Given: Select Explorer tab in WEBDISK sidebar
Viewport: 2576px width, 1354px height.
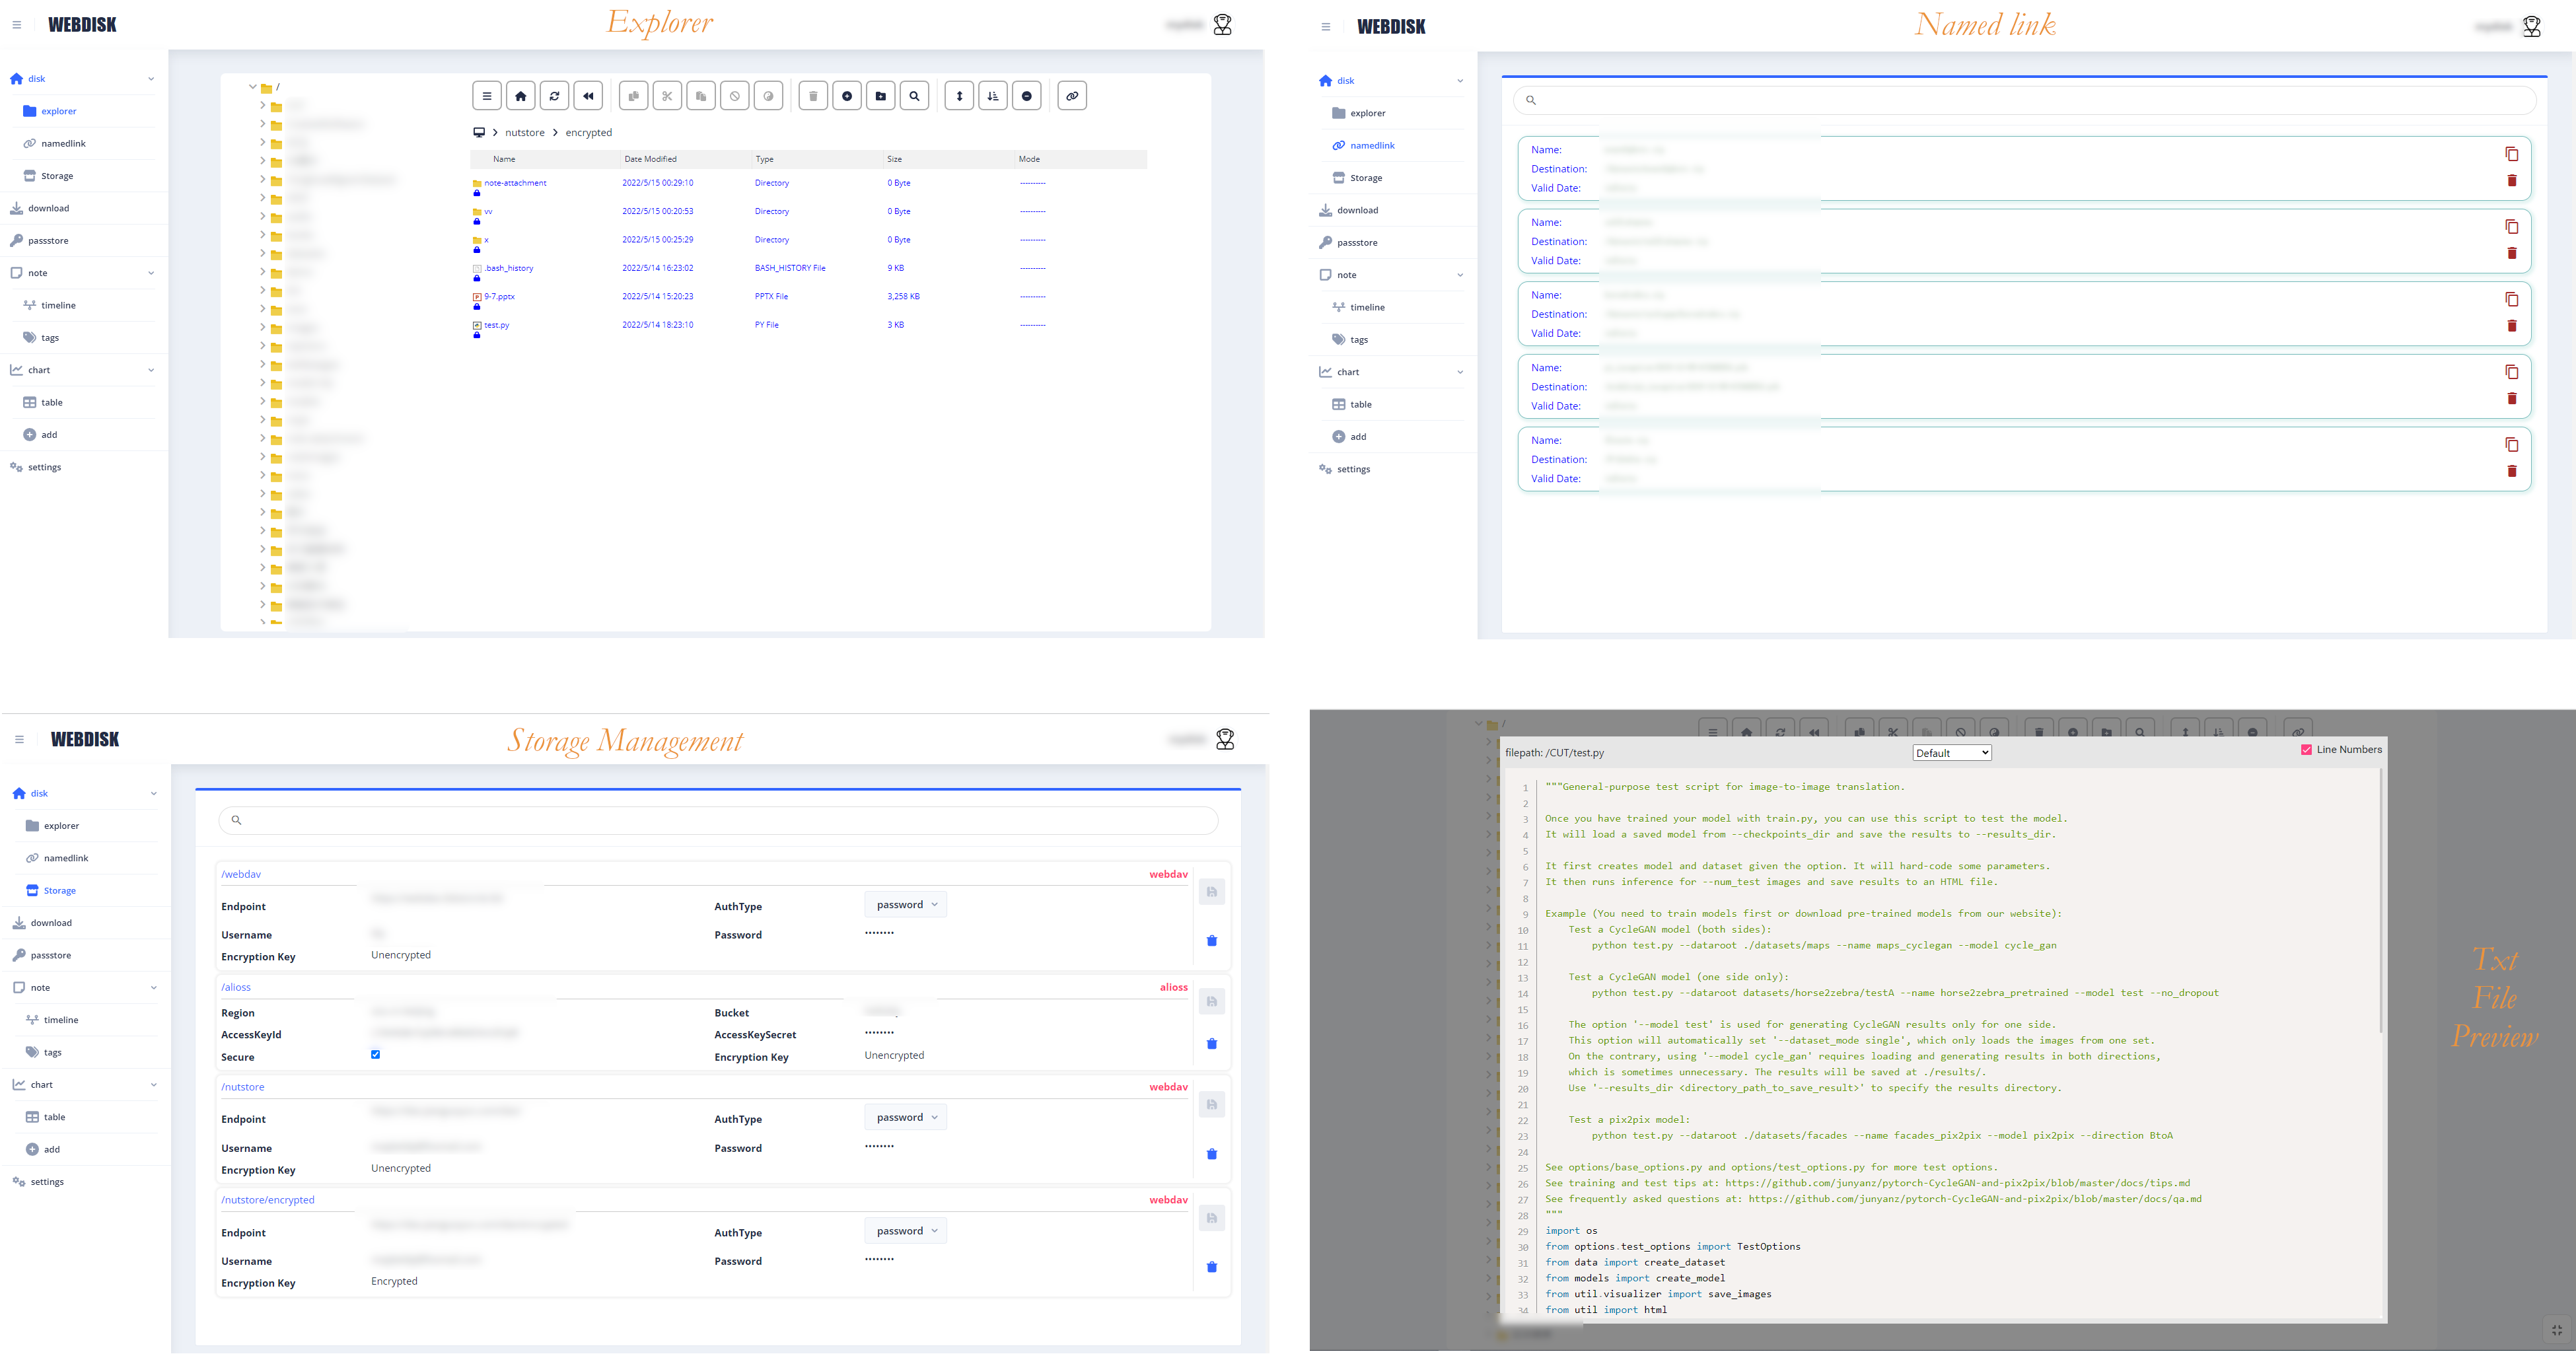Looking at the screenshot, I should click(59, 111).
